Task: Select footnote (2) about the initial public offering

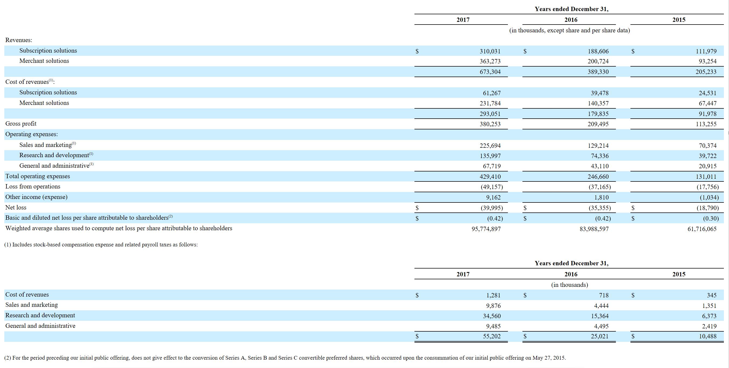Action: [285, 358]
